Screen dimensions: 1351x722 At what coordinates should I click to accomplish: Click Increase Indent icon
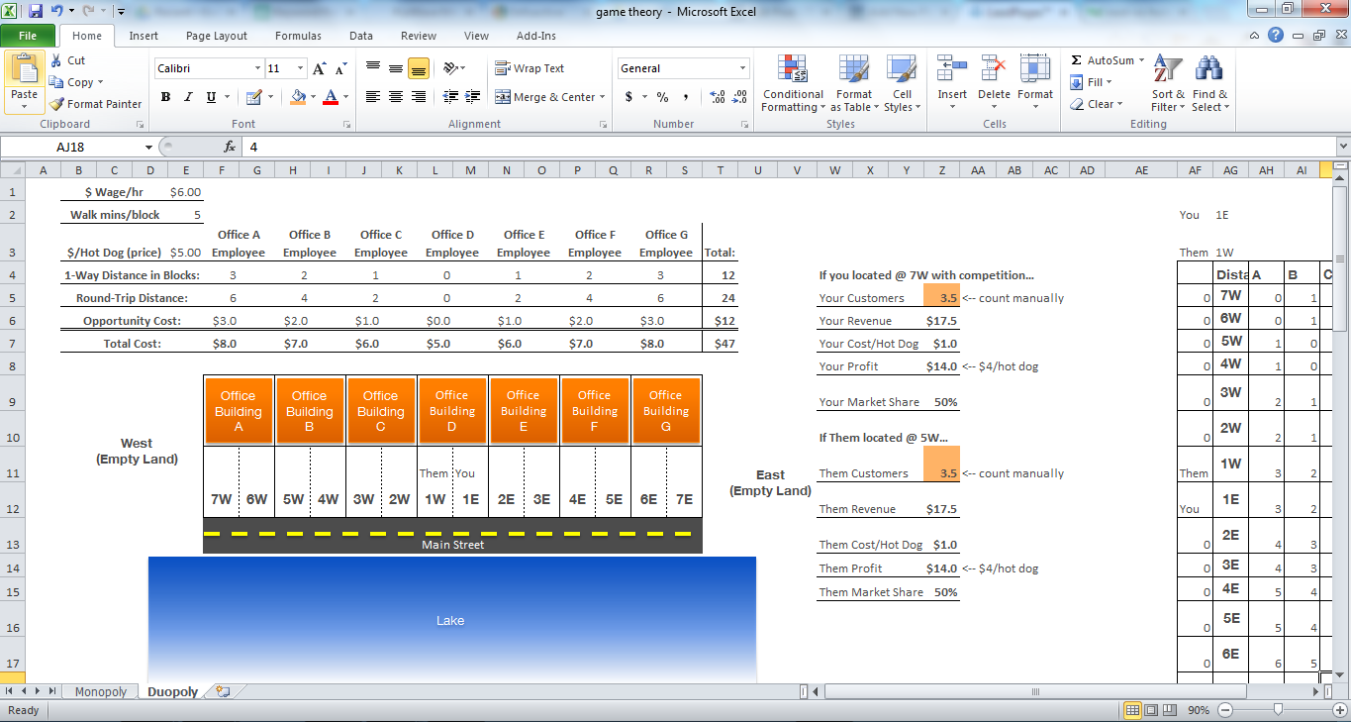(474, 97)
